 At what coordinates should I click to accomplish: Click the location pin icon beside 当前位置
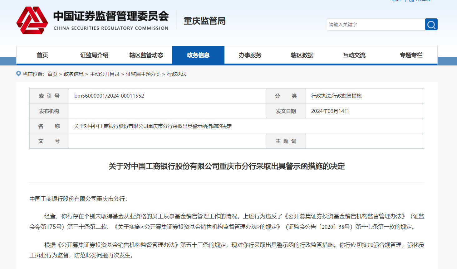(x=18, y=74)
